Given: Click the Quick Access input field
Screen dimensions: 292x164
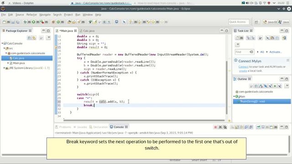Looking at the screenshot, I should pos(239,22).
